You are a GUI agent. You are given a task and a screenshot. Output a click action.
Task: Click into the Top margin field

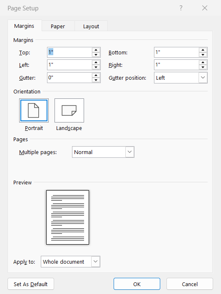70,52
